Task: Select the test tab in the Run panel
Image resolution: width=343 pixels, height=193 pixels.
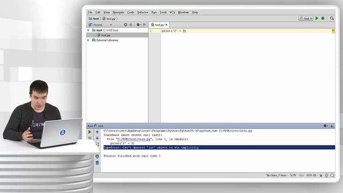Action: tap(99, 126)
